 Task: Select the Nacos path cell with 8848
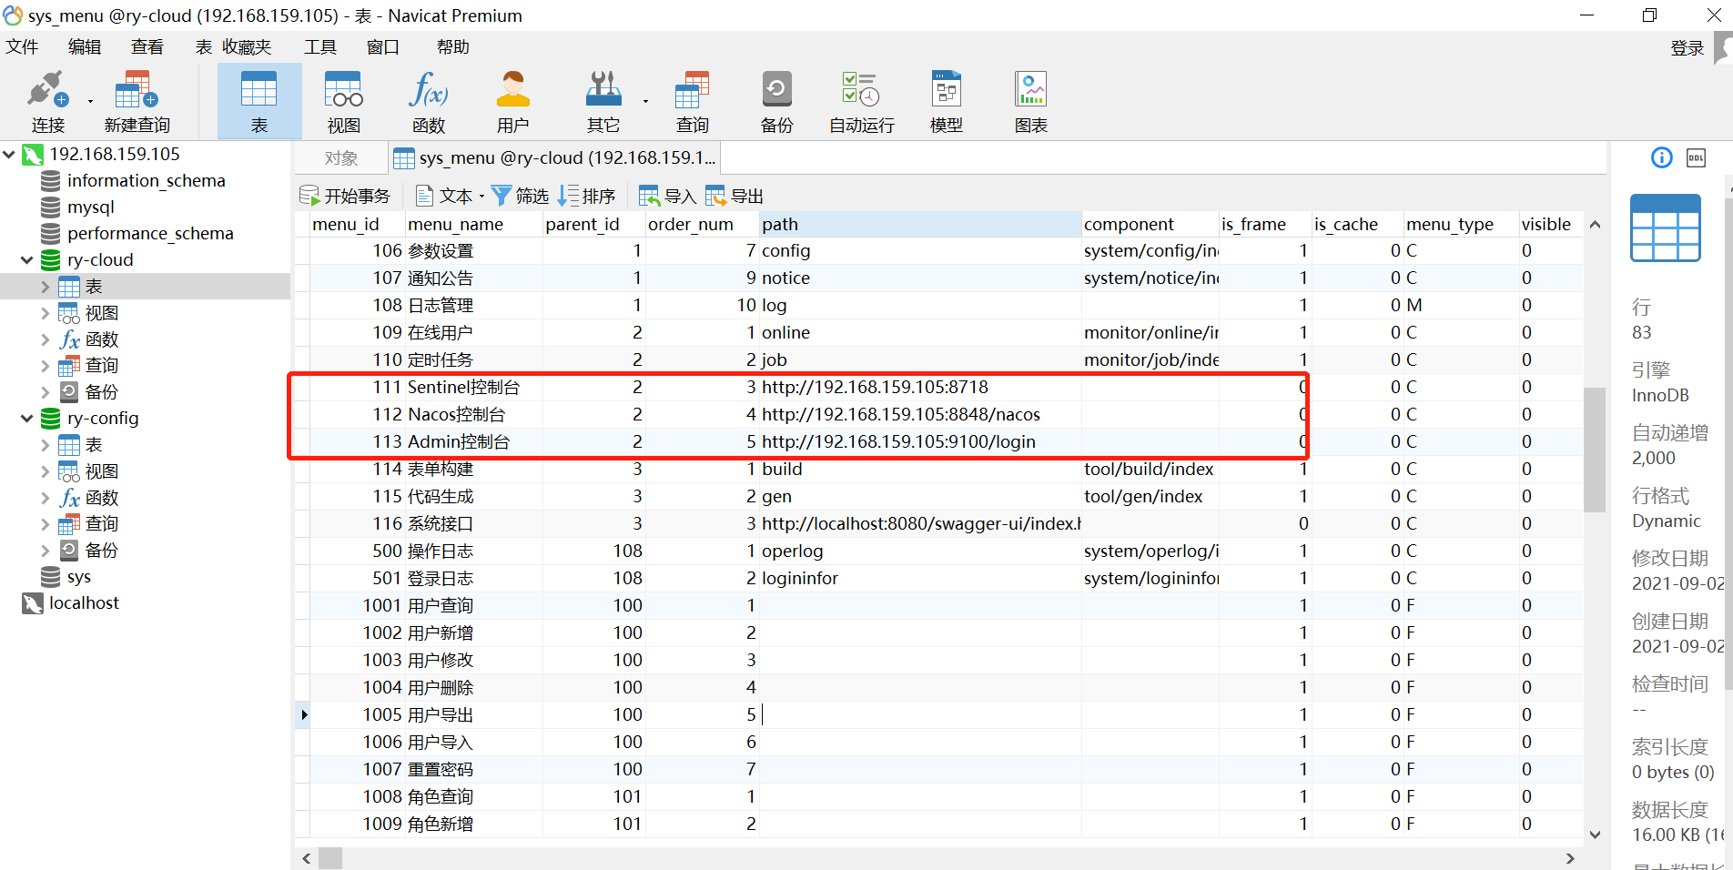coord(920,415)
